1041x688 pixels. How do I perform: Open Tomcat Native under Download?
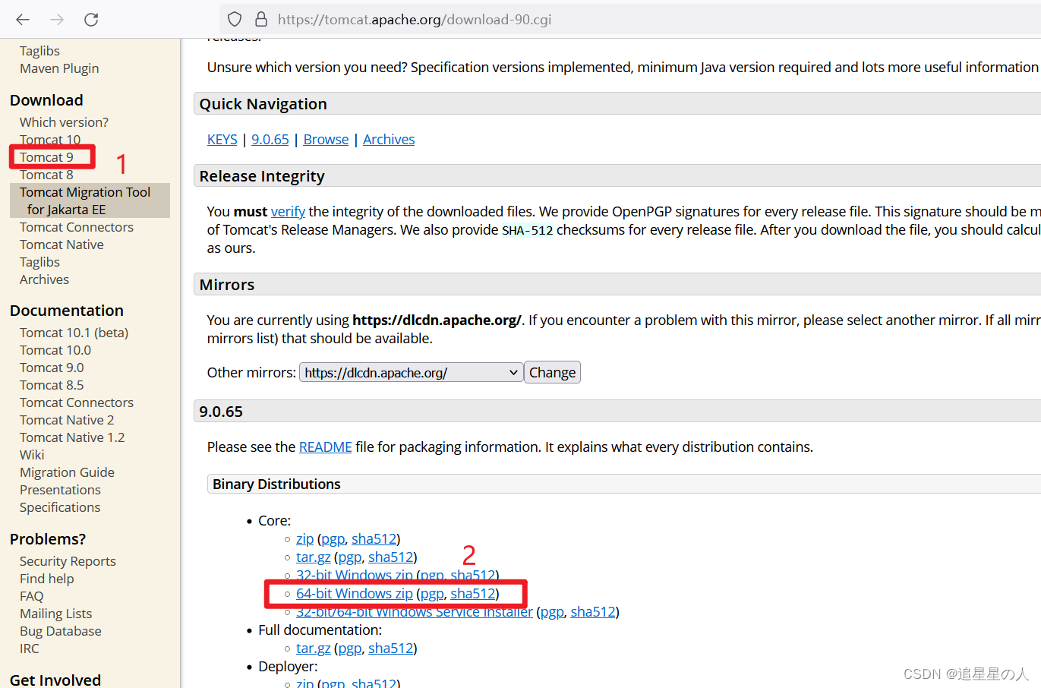tap(62, 245)
